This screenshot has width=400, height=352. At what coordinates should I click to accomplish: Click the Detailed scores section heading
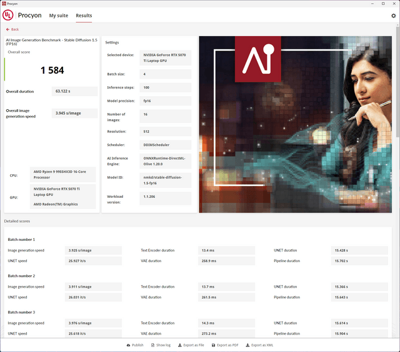click(17, 221)
